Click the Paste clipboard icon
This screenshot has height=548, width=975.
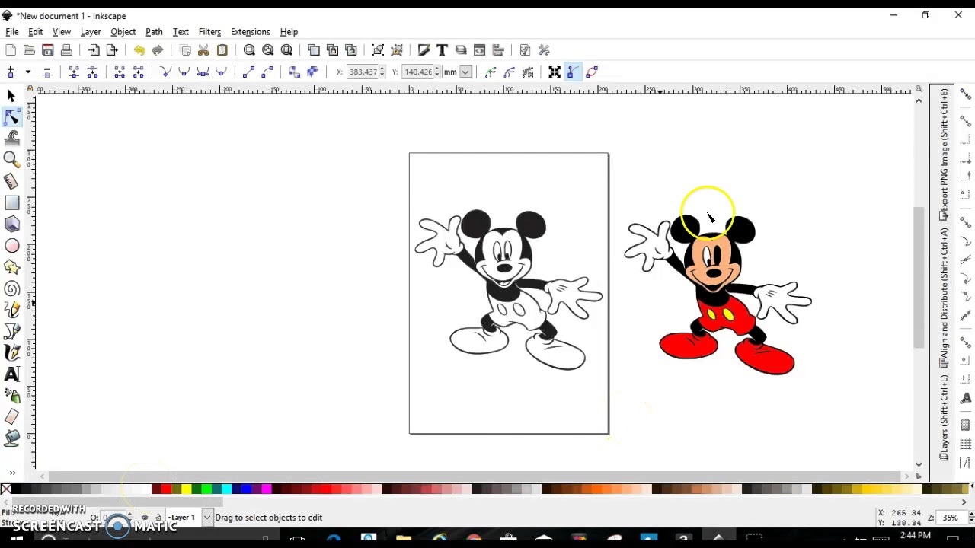[222, 50]
